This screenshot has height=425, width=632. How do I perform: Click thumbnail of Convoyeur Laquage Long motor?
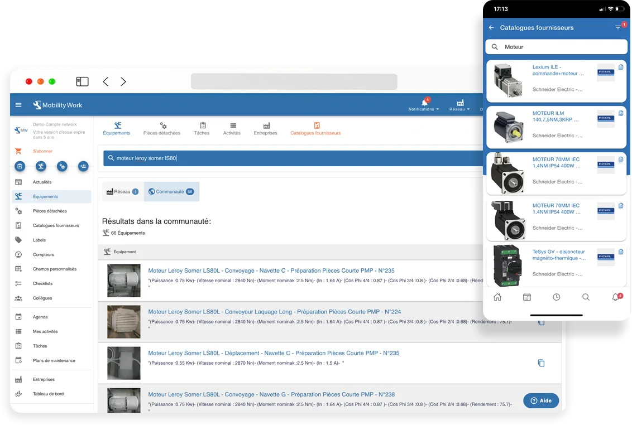click(124, 321)
